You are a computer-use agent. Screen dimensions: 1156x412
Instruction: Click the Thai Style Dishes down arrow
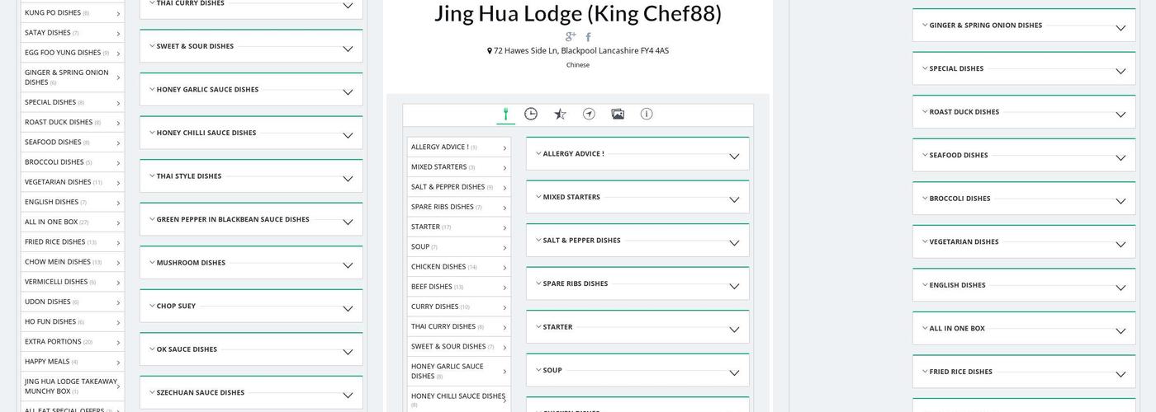point(348,179)
